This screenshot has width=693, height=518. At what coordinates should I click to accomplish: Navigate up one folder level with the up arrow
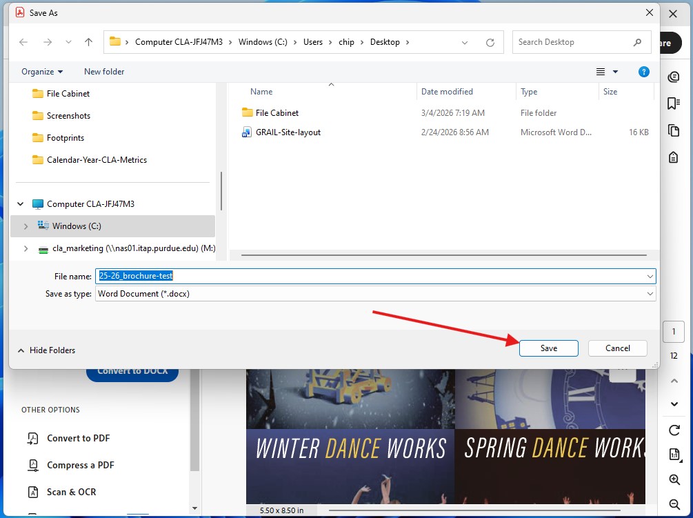pyautogui.click(x=88, y=41)
